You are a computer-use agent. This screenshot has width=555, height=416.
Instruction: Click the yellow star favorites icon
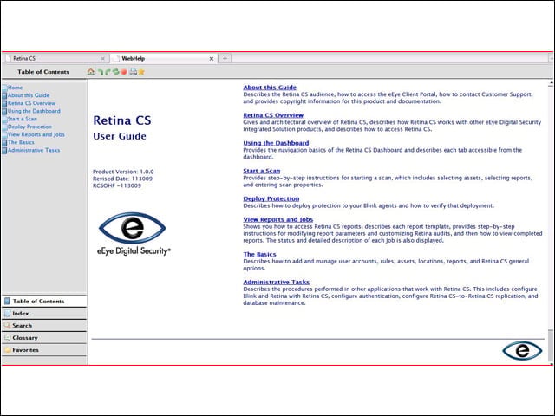[x=141, y=72]
